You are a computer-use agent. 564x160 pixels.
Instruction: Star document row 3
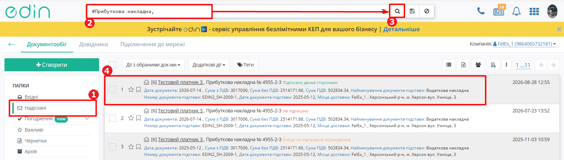point(131,147)
